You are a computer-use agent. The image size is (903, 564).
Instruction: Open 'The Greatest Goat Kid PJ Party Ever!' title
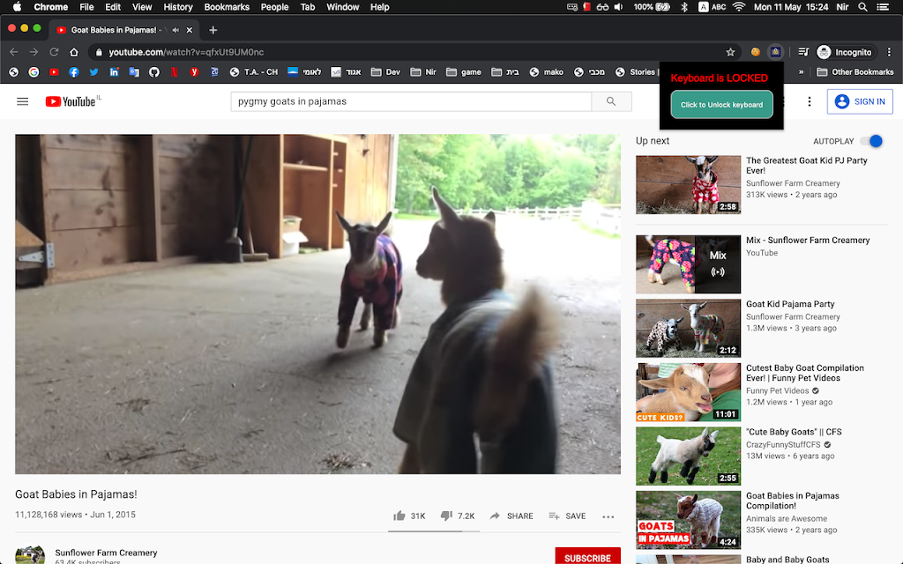click(x=806, y=165)
